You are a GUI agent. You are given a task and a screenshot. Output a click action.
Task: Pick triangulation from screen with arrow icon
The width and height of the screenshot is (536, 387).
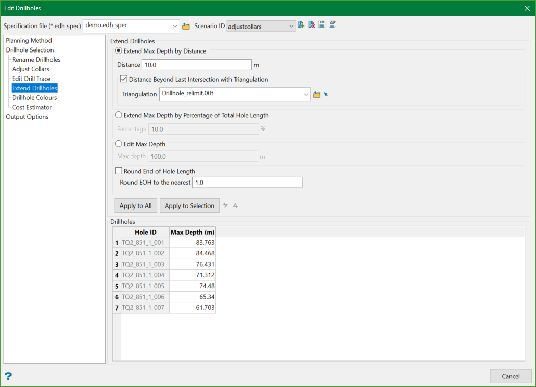coord(326,94)
